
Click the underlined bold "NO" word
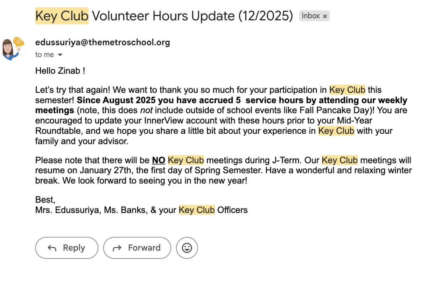[x=159, y=161]
